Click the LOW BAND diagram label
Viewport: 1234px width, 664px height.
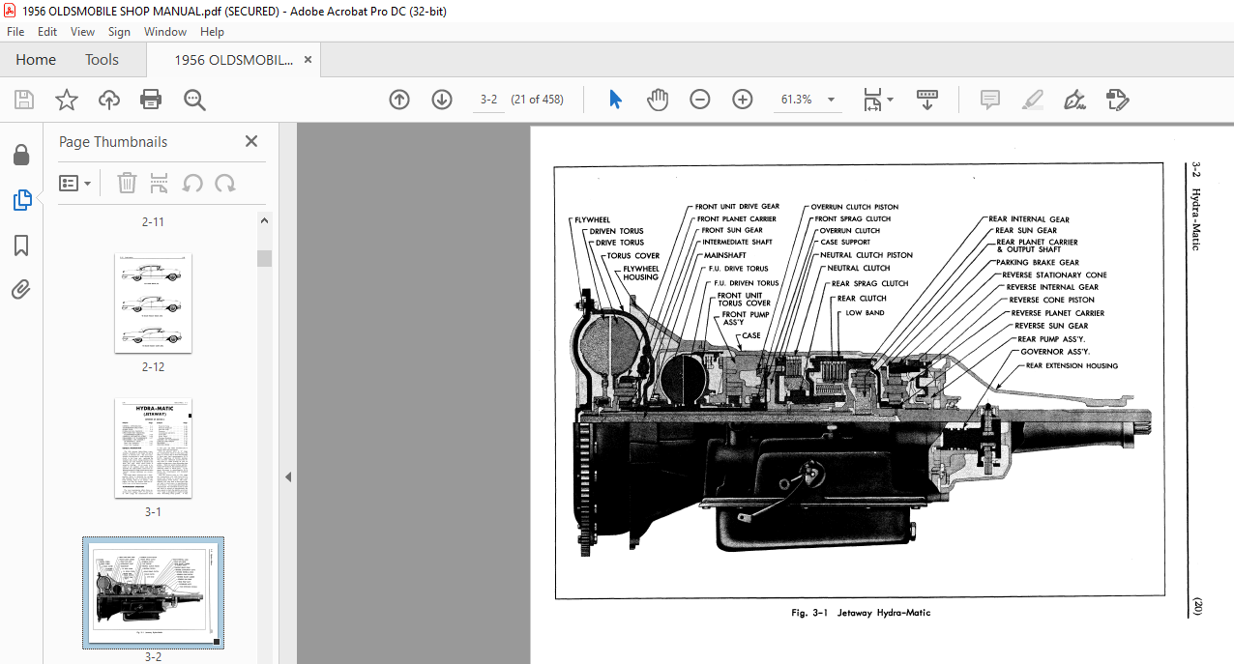click(x=866, y=313)
